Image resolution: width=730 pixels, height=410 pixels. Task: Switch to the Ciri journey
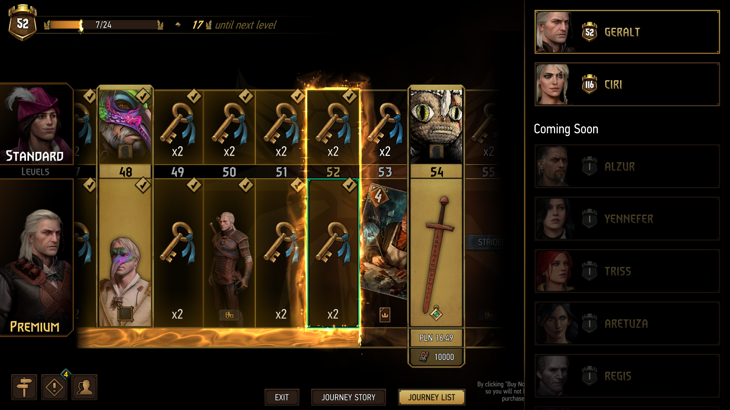pos(627,84)
